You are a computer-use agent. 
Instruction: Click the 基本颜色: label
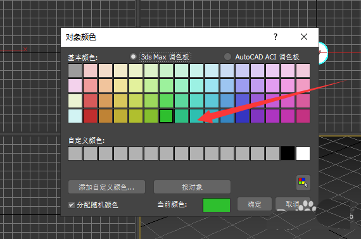[x=83, y=58]
